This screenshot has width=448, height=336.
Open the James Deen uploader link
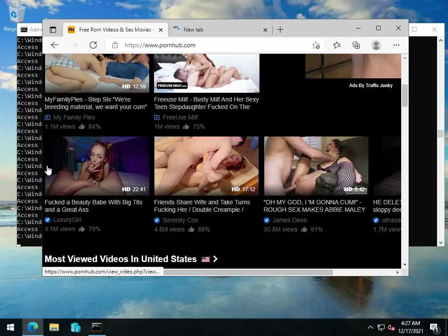pos(290,220)
